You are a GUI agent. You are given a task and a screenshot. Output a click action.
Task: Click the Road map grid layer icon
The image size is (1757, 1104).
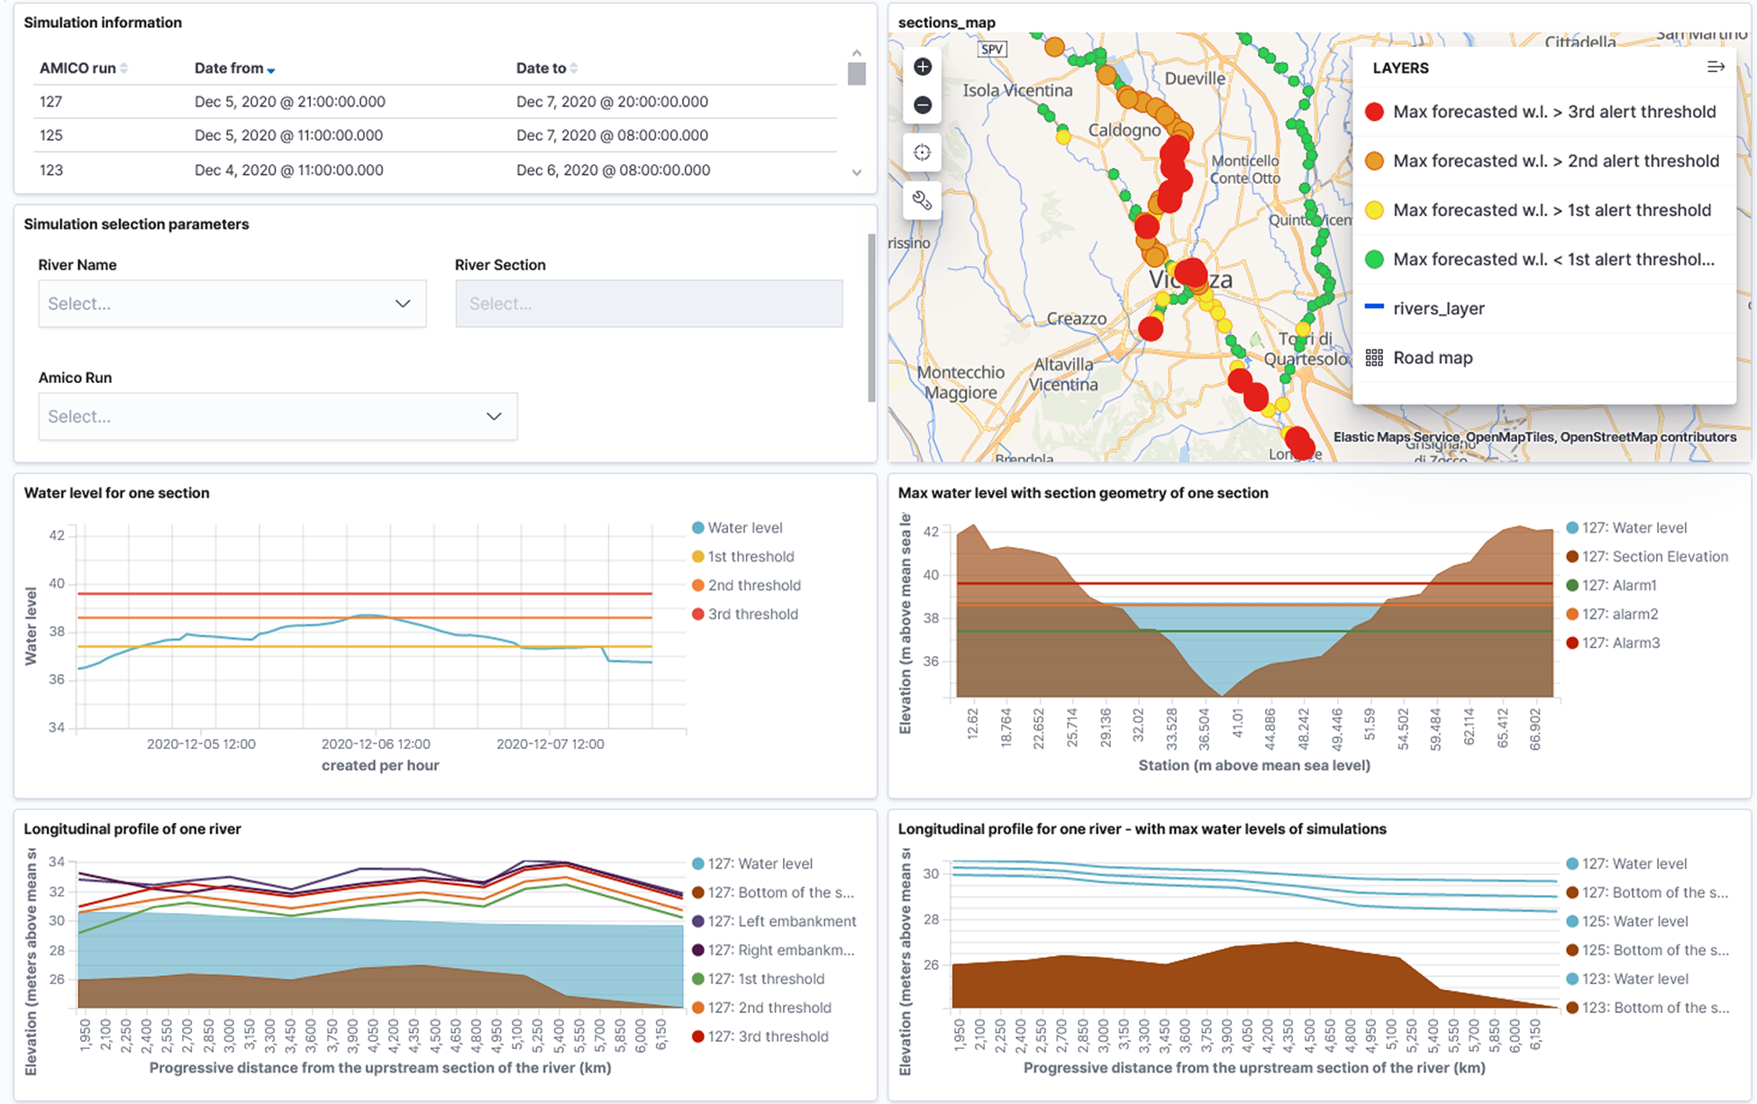[x=1374, y=358]
